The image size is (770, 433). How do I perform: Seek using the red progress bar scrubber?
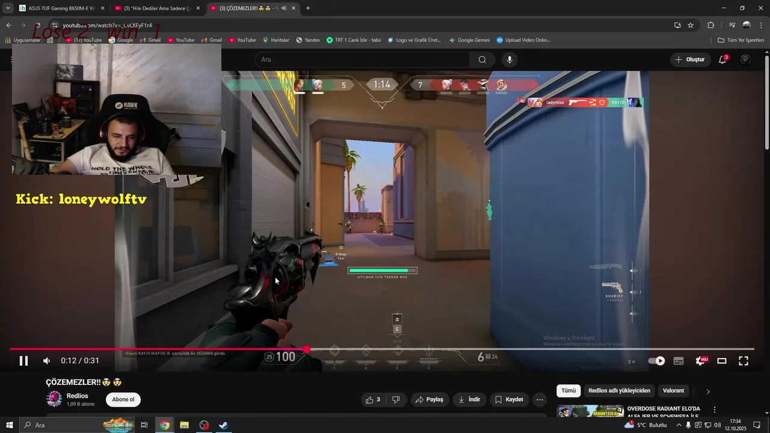pyautogui.click(x=307, y=349)
